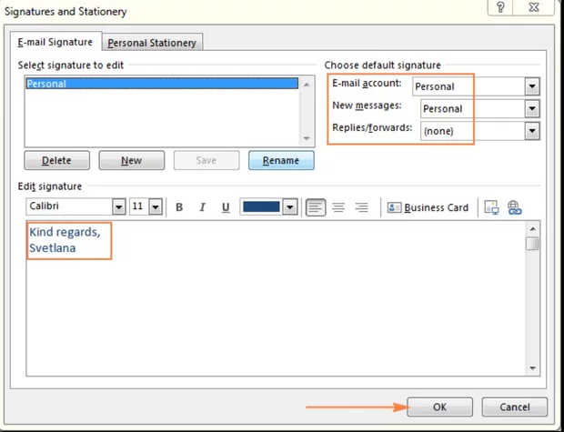
Task: Click the Delete signature button
Action: pos(56,160)
